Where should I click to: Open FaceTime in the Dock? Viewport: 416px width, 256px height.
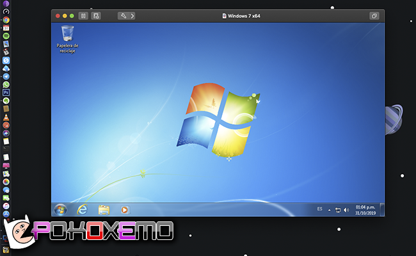6,198
